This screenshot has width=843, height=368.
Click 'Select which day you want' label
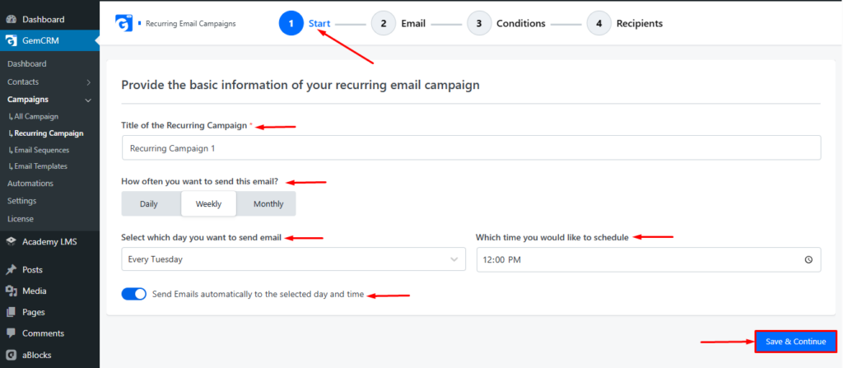[x=201, y=237]
